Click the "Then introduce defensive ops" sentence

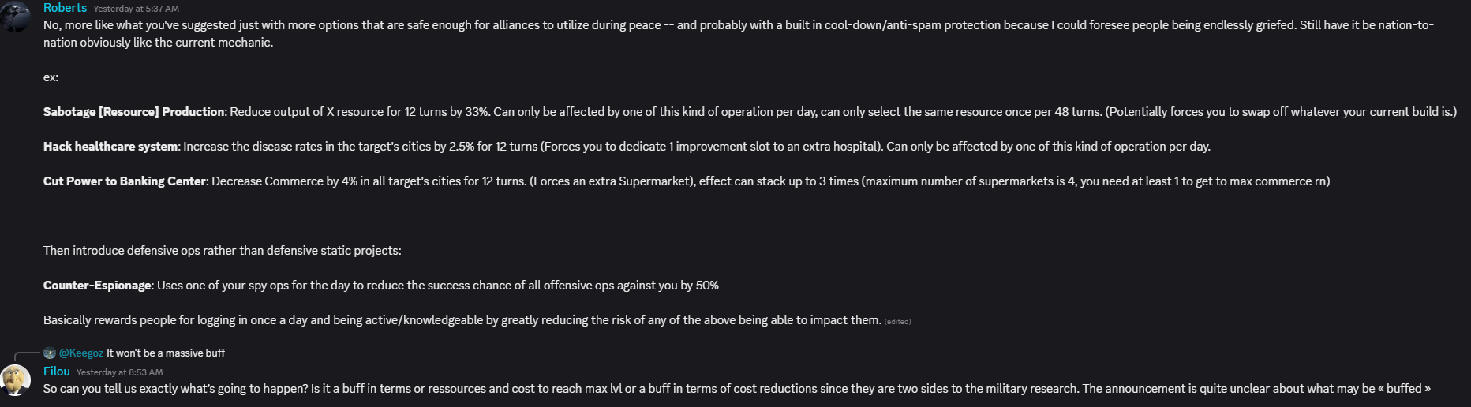coord(223,251)
